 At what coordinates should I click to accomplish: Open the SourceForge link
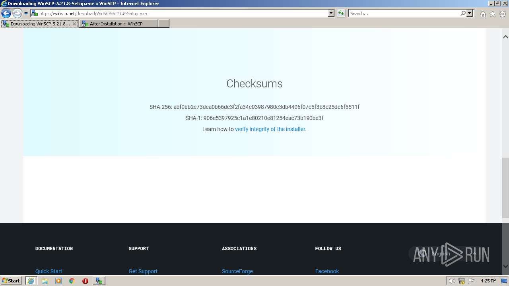tap(237, 271)
